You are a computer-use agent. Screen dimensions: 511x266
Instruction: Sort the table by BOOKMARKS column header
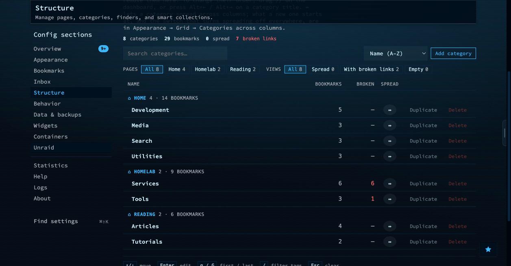[328, 84]
